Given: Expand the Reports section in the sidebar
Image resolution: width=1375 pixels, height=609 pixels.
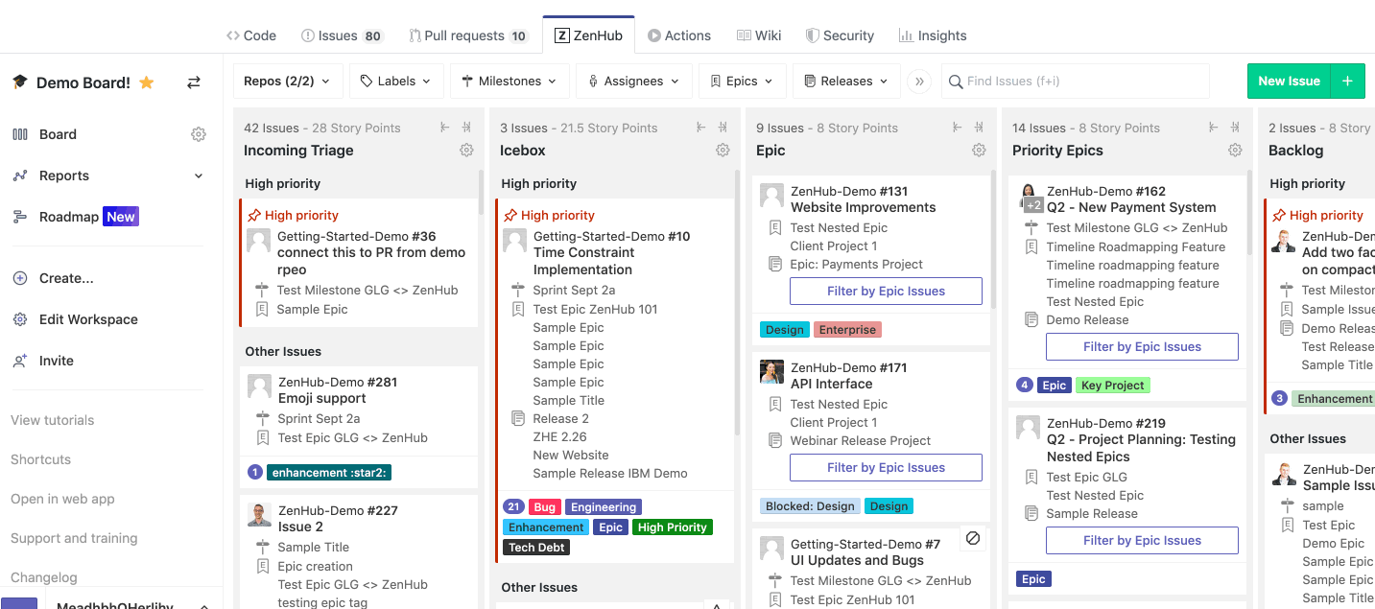Looking at the screenshot, I should 199,176.
